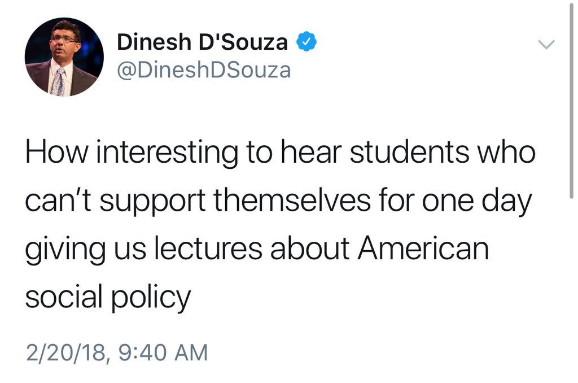The width and height of the screenshot is (578, 383).
Task: Click the word "American" in the tweet
Action: [423, 249]
